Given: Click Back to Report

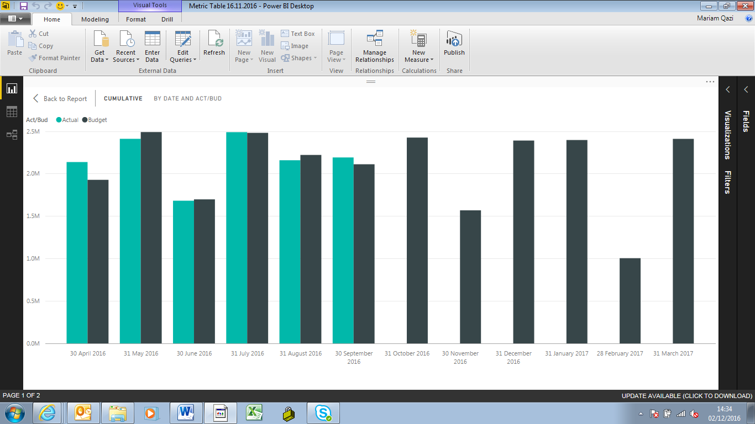Looking at the screenshot, I should pos(60,99).
